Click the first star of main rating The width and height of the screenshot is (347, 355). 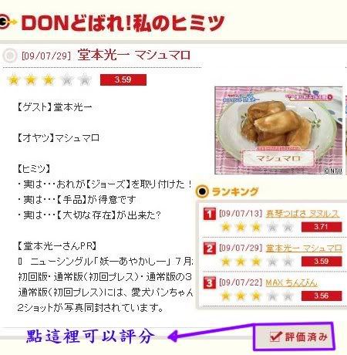pyautogui.click(x=14, y=79)
